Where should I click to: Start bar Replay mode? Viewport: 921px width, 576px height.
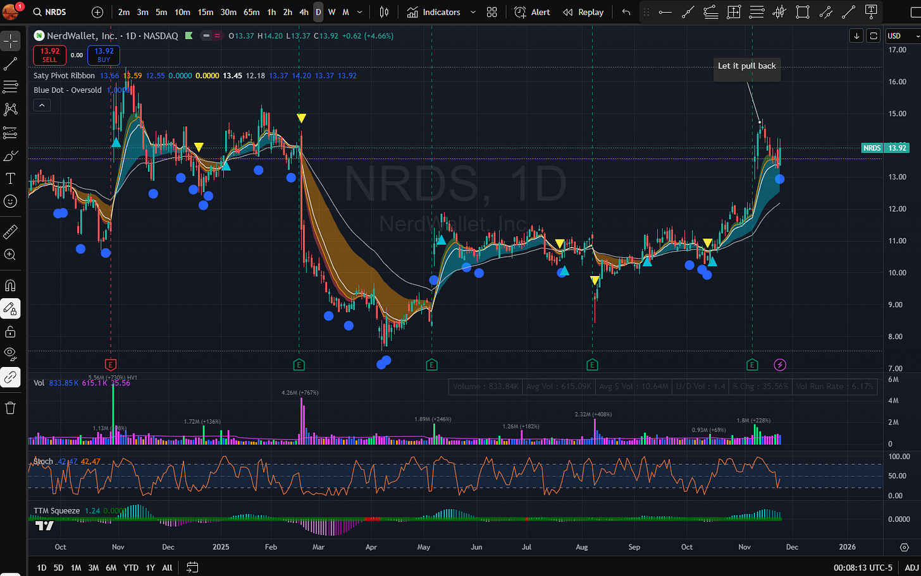pyautogui.click(x=583, y=12)
